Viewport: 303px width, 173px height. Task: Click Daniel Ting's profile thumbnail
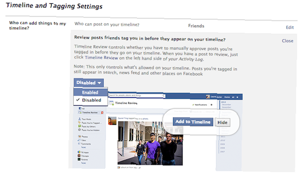[112, 121]
